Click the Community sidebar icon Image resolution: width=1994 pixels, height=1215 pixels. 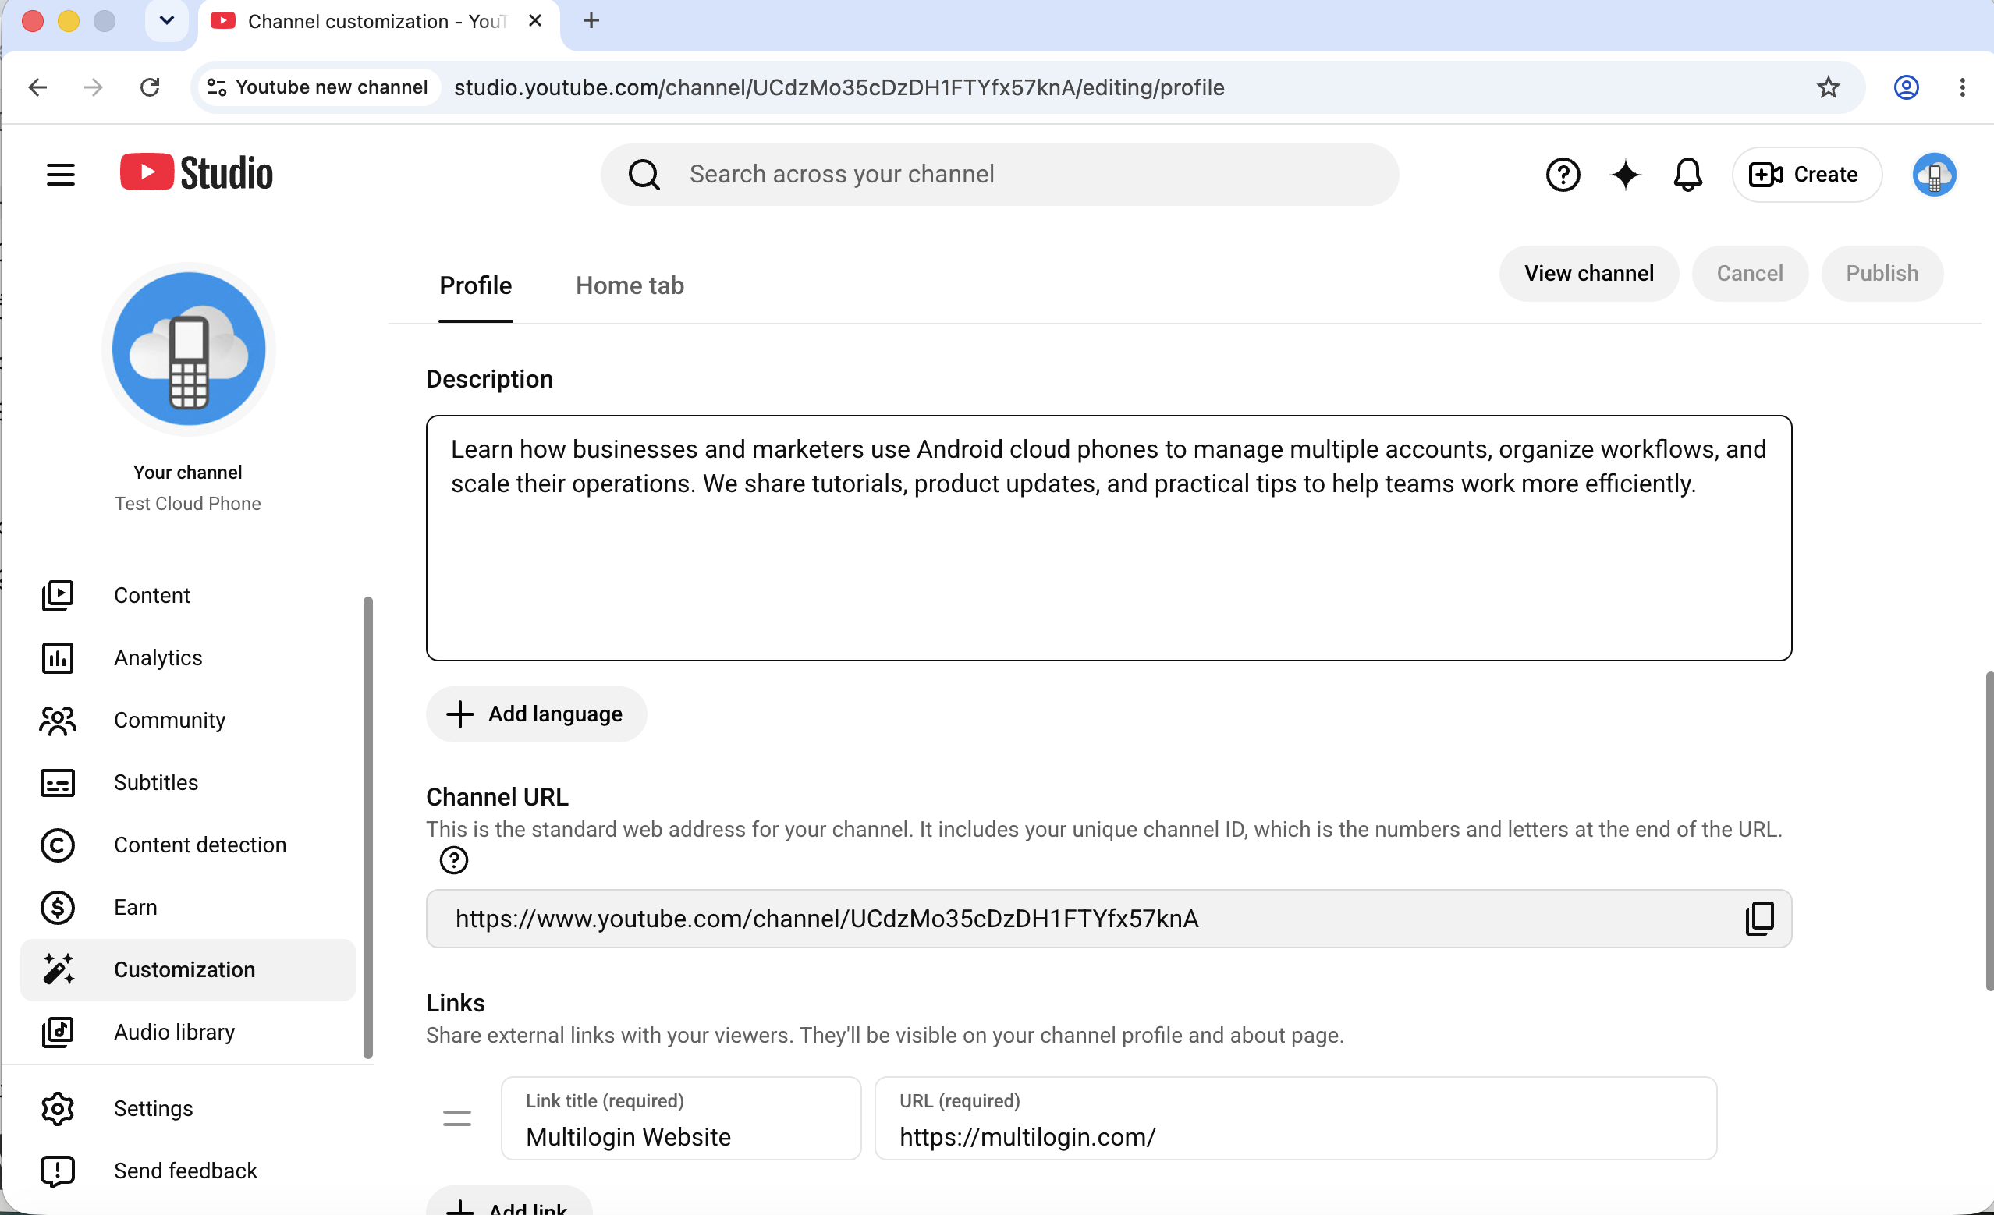(58, 720)
